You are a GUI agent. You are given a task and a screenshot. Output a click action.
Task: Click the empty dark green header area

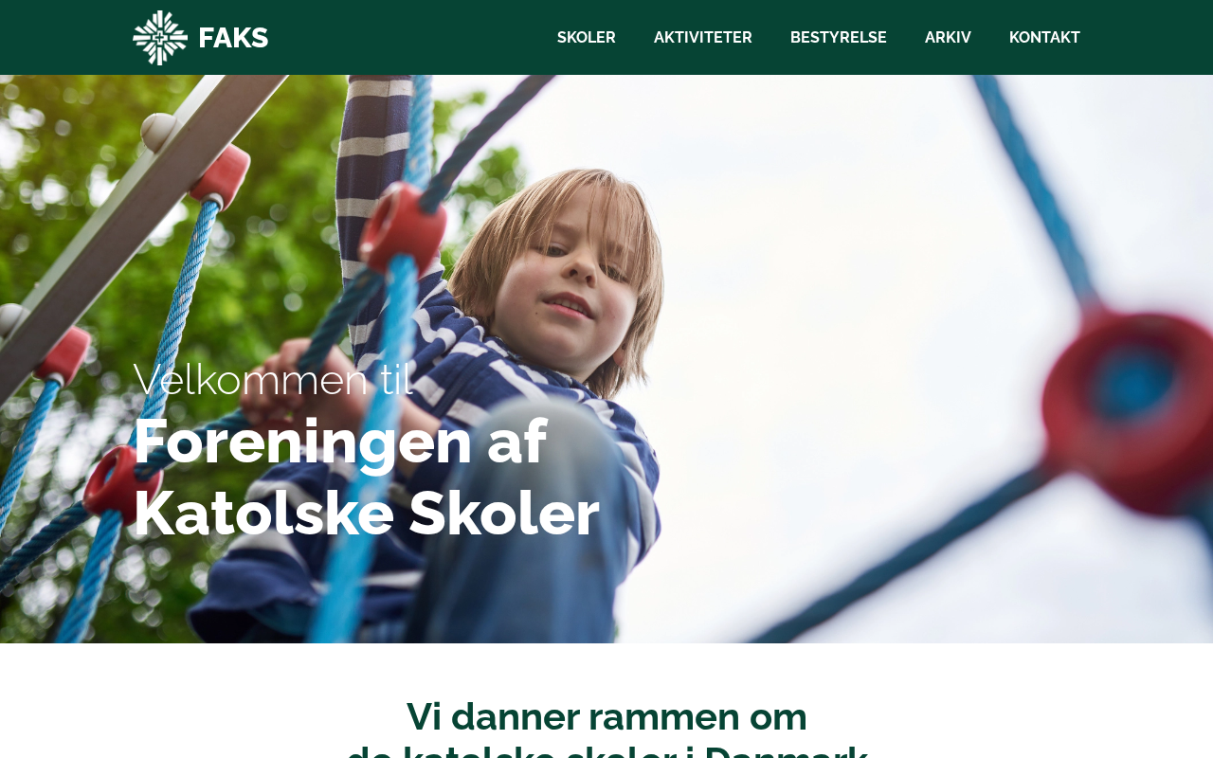(407, 38)
